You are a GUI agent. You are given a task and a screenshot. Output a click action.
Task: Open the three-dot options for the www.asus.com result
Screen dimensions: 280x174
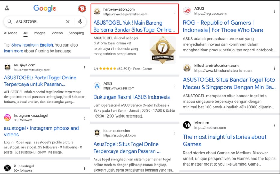click(174, 86)
